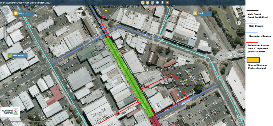Open the Search panel button on map
This screenshot has width=273, height=126.
pyautogui.click(x=202, y=13)
